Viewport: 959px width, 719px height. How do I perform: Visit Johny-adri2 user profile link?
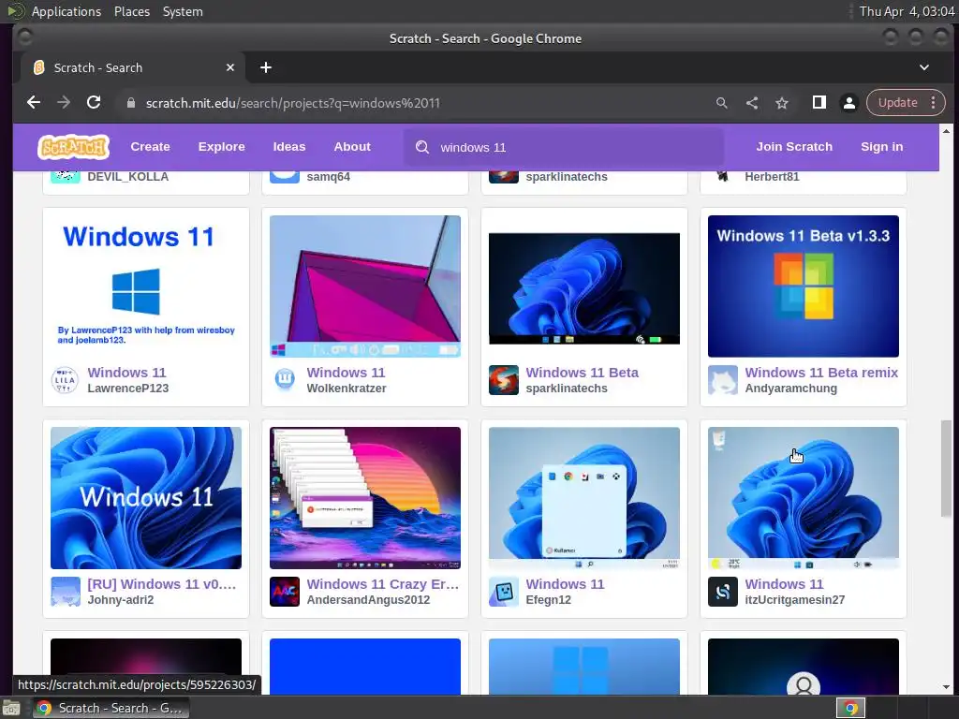coord(121,600)
